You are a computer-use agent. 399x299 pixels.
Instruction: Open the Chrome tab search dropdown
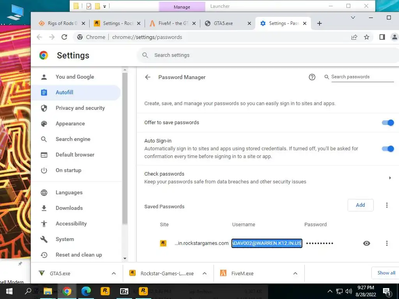point(353,18)
